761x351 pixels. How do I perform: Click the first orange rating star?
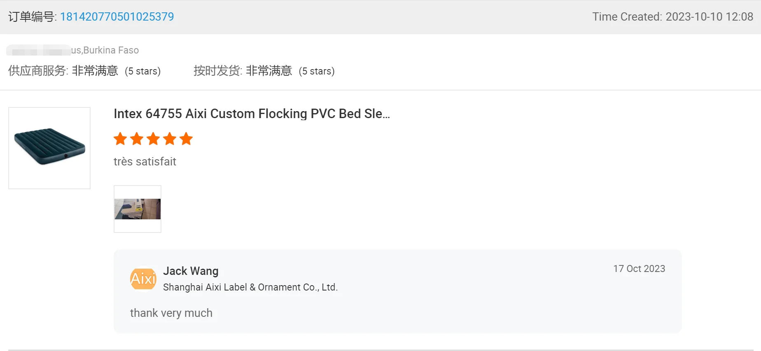120,139
